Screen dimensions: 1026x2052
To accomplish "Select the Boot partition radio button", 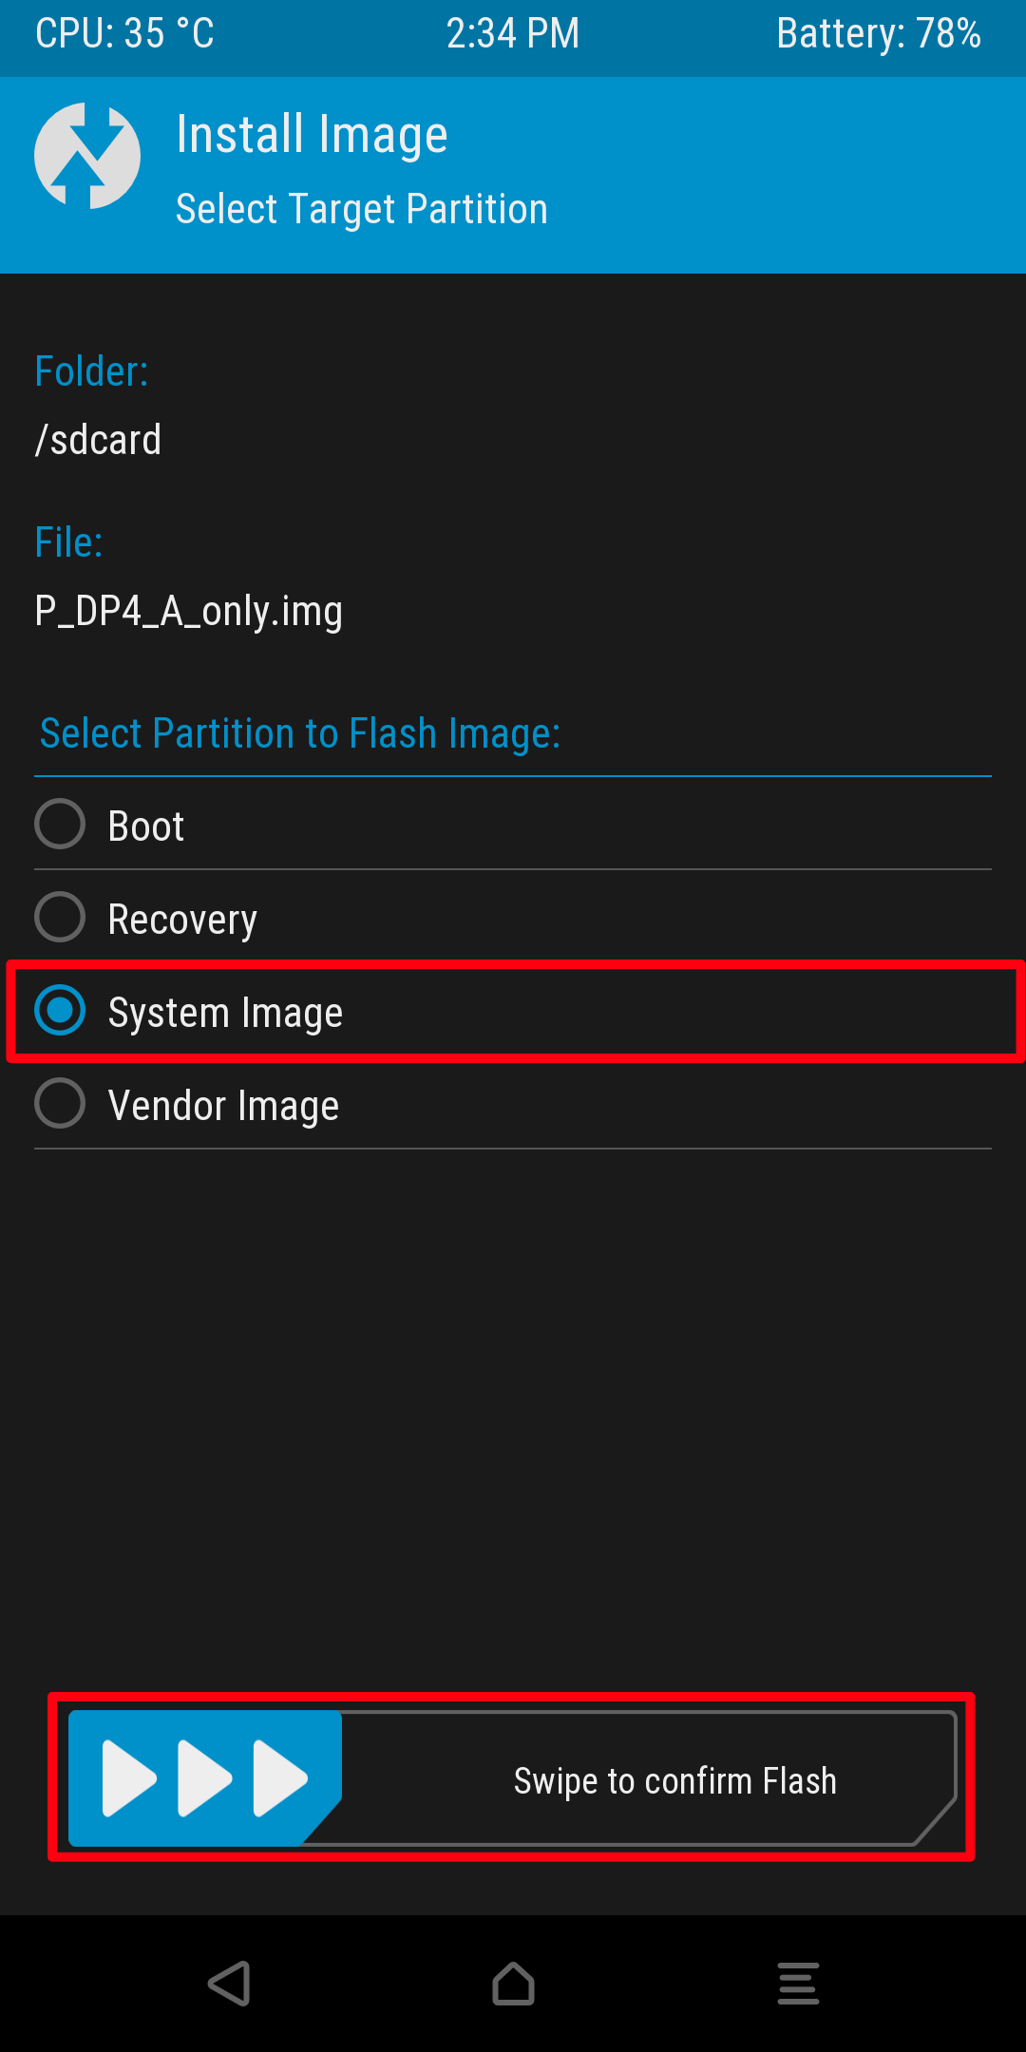I will pos(60,824).
